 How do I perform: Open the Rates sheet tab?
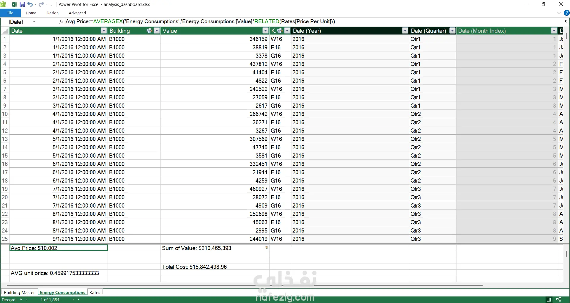[x=95, y=292]
